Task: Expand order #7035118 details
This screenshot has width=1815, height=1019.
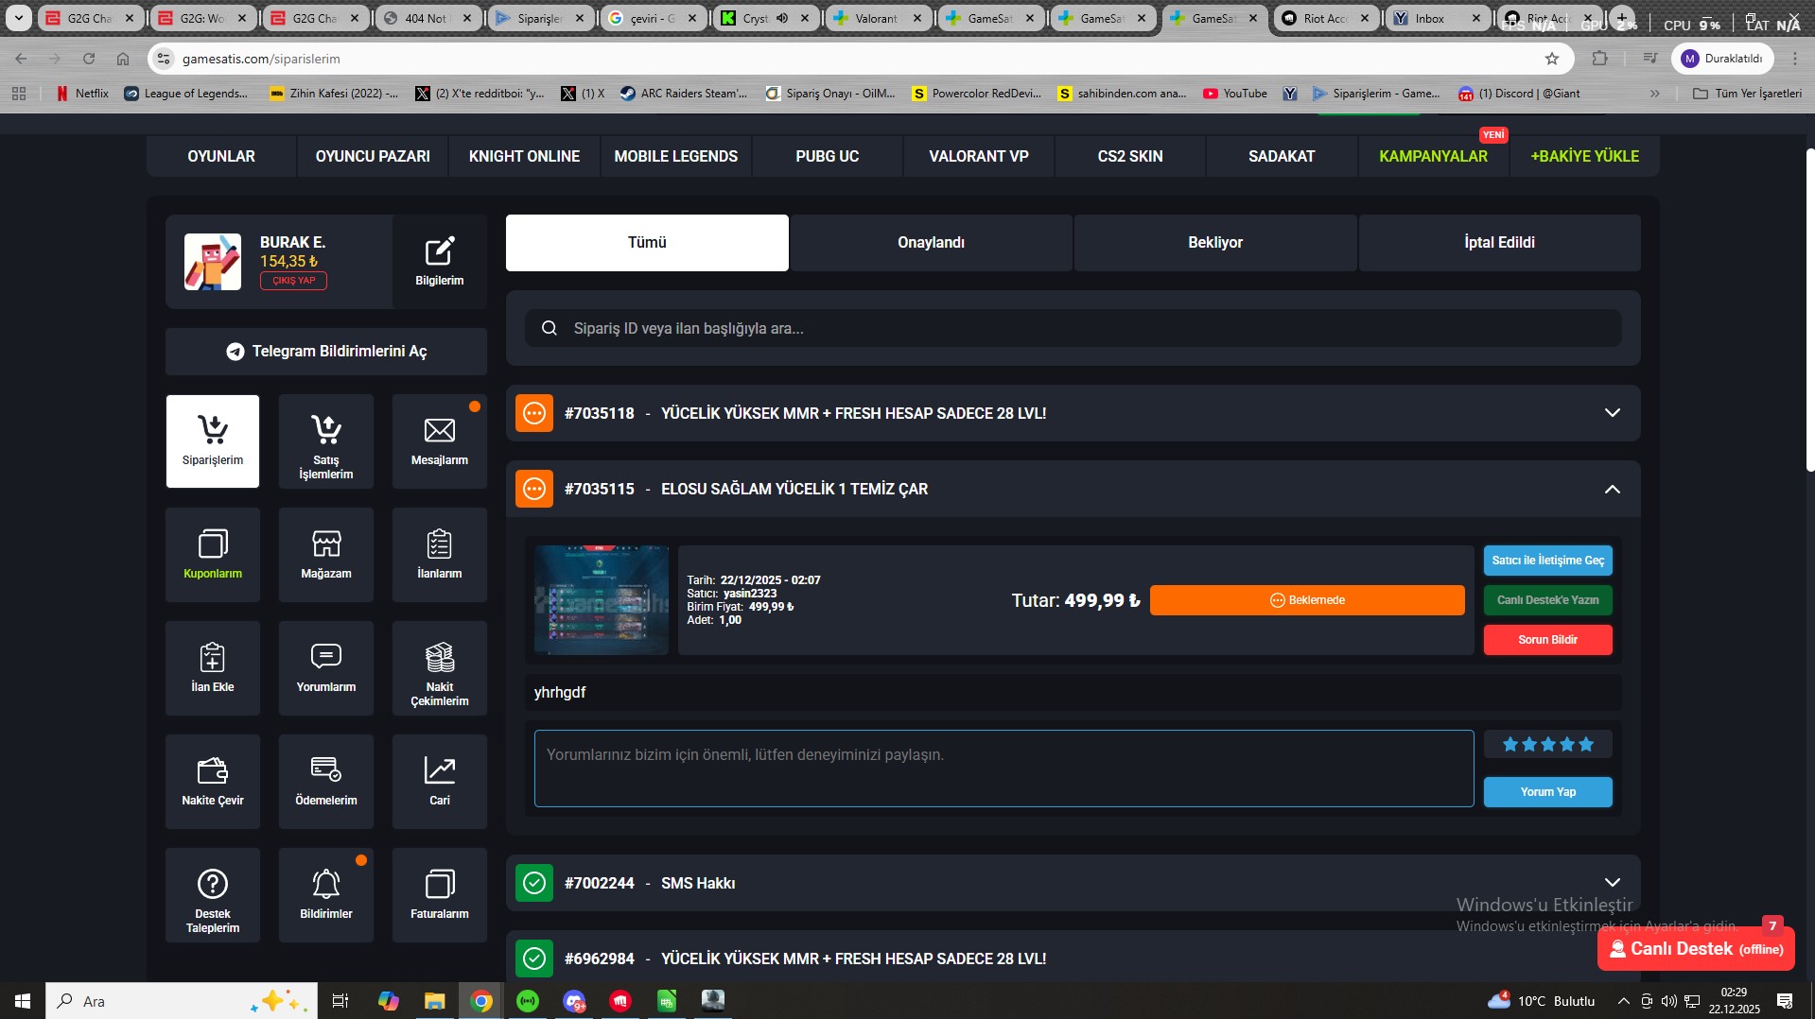Action: 1613,413
